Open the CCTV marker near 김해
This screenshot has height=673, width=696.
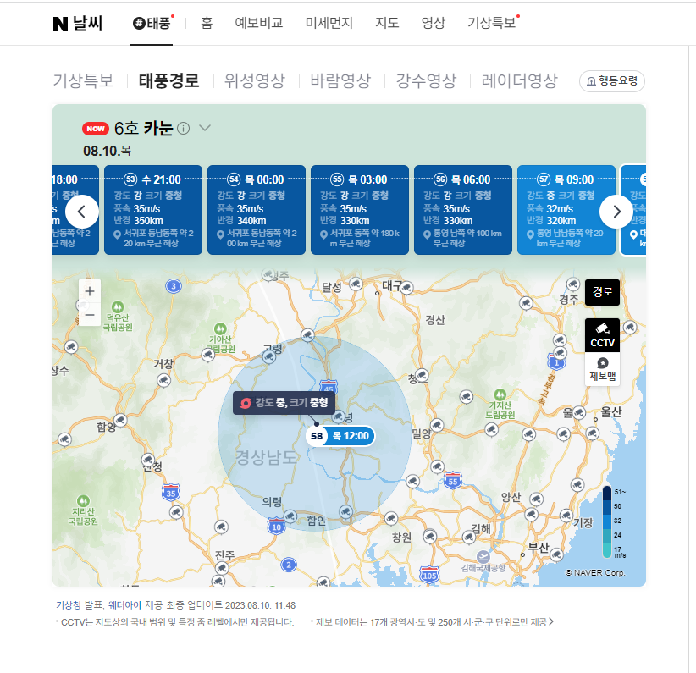point(469,538)
